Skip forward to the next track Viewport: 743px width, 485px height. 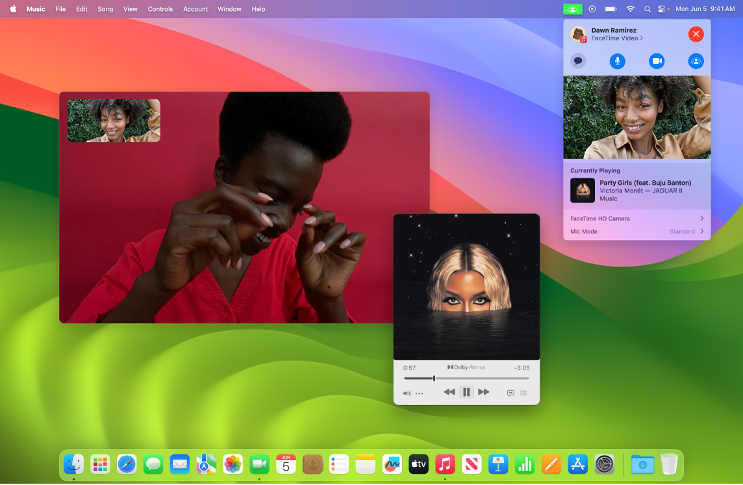point(484,392)
